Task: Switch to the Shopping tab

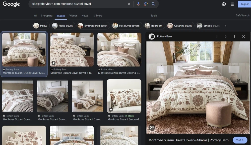Action: [x=47, y=15]
